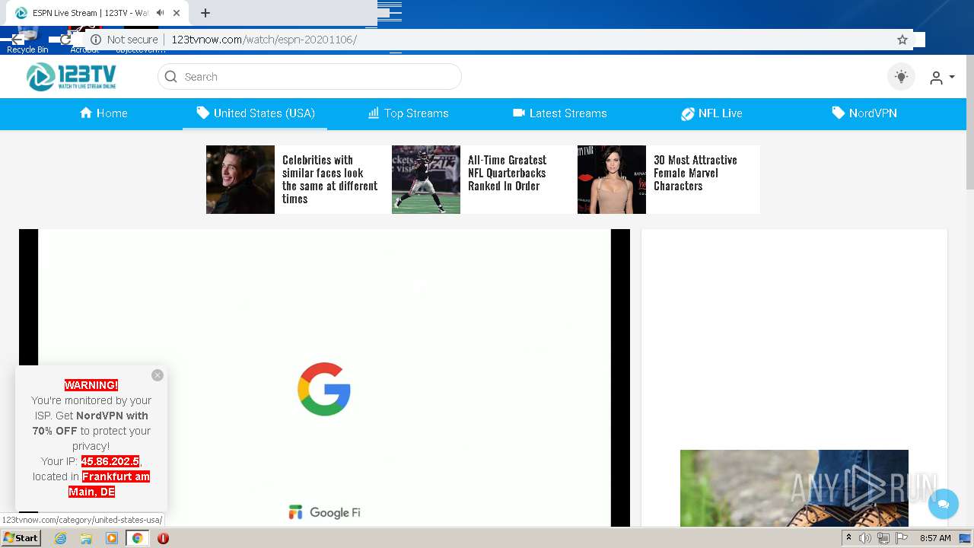Click the shoes sidebar ad image
974x548 pixels.
pos(794,488)
